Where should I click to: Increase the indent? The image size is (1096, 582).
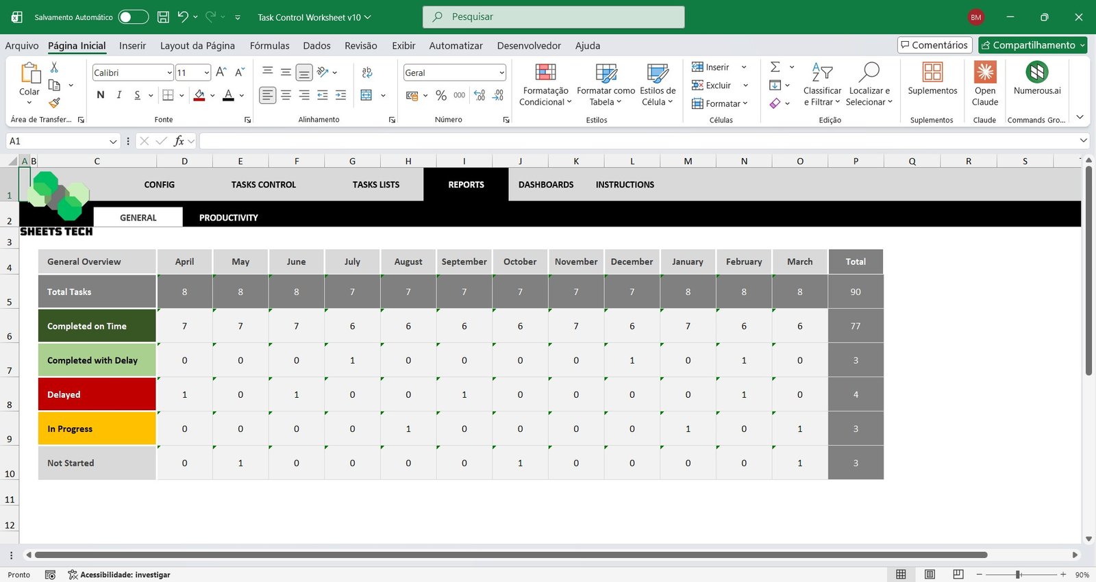(x=340, y=95)
